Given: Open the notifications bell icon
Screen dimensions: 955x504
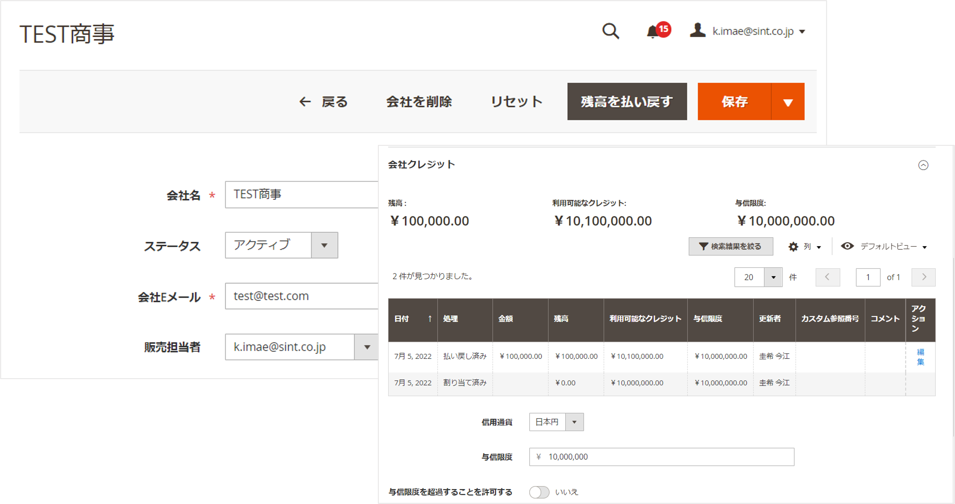Looking at the screenshot, I should pos(652,32).
